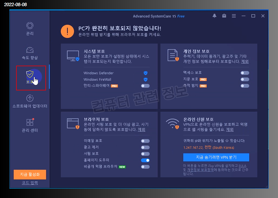The image size is (278, 198).
Task: Click the PC가 완전히 보호되지 않았습니다 headline
Action: click(120, 28)
